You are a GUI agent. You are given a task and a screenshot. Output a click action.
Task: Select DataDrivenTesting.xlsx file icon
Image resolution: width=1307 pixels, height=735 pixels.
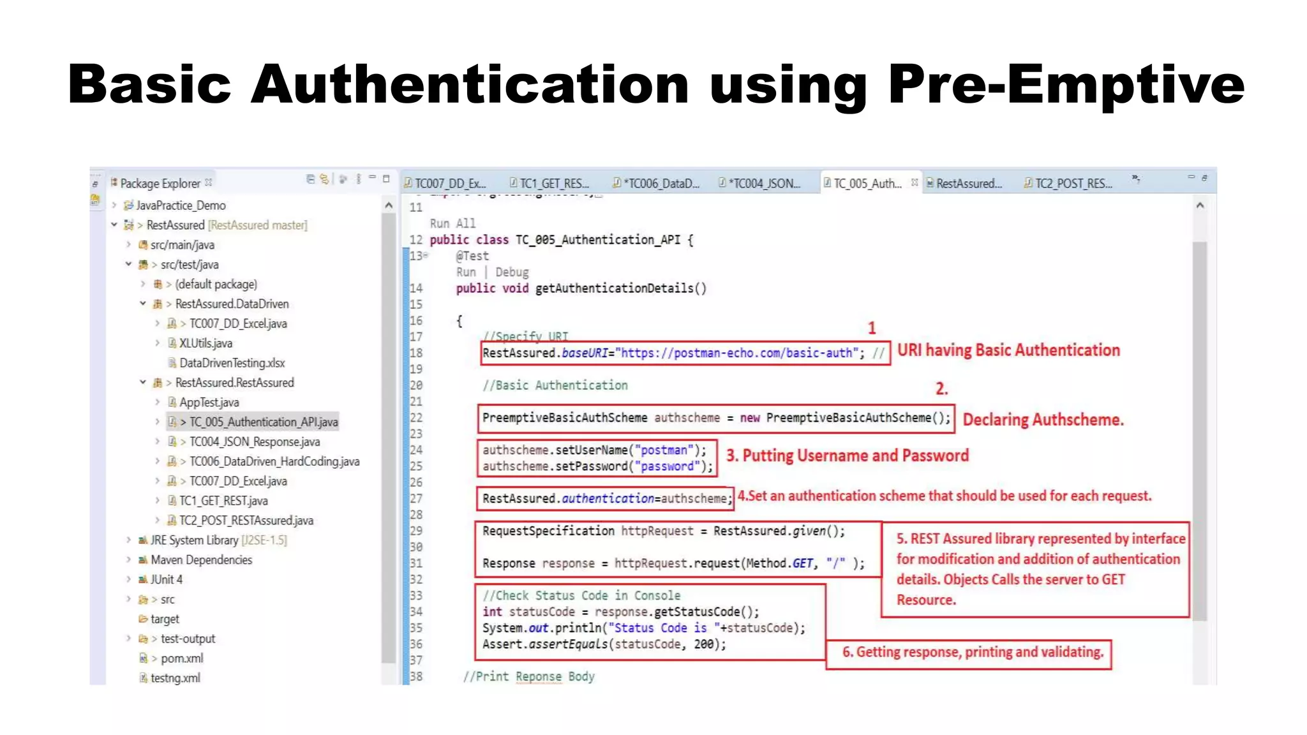pyautogui.click(x=172, y=363)
